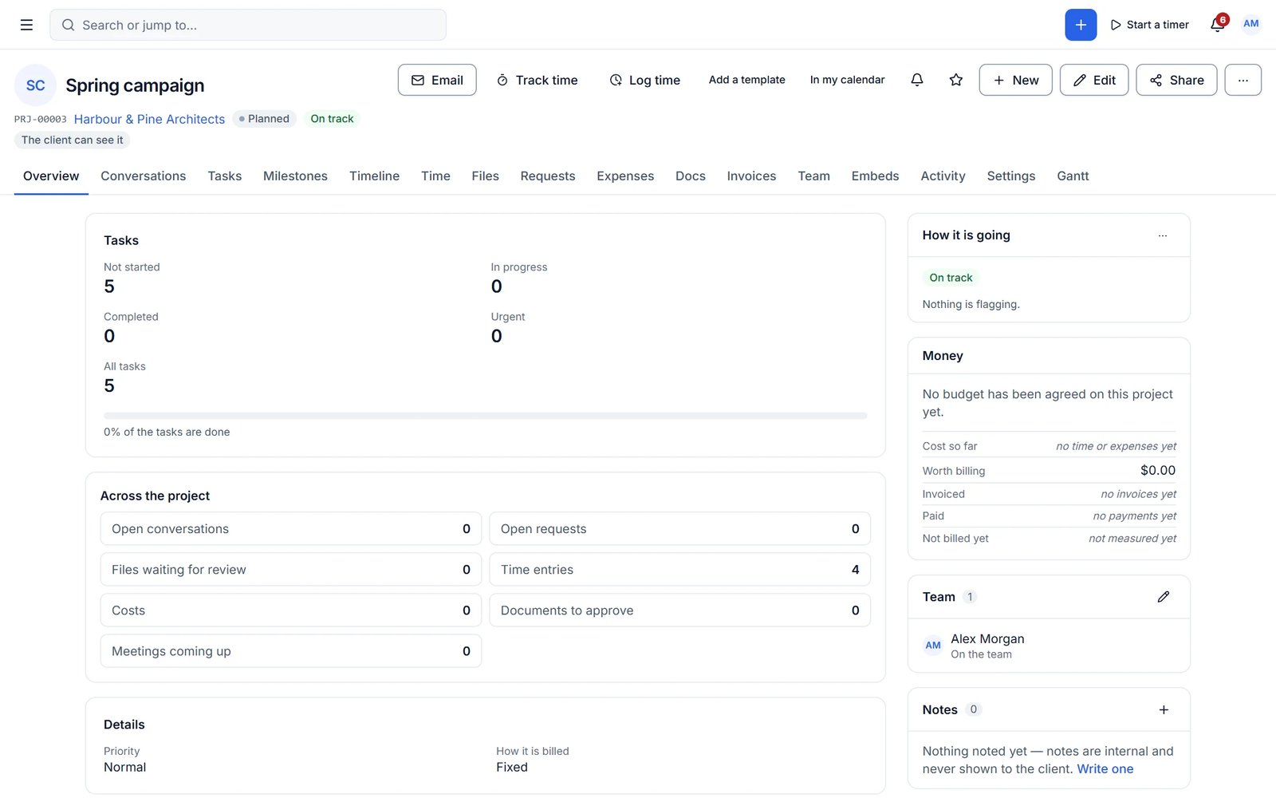
Task: Open the Settings tab
Action: click(x=1011, y=176)
